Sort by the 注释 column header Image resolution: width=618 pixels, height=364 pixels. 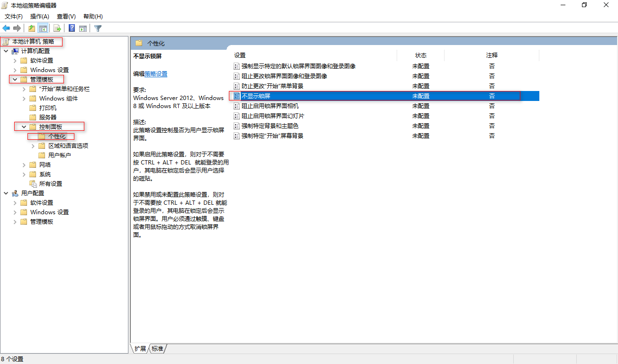click(491, 55)
